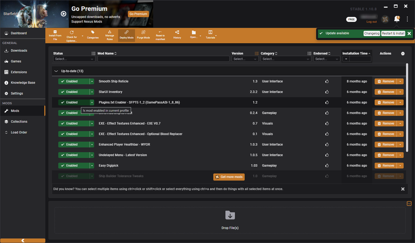
Task: Click the Log out link
Action: (x=372, y=22)
